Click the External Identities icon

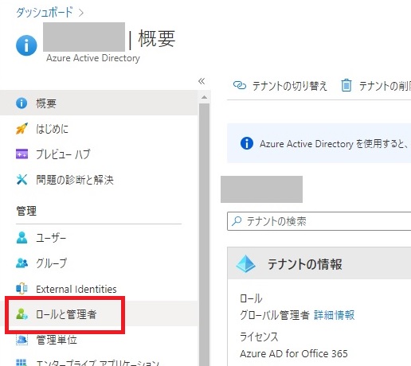pos(22,289)
